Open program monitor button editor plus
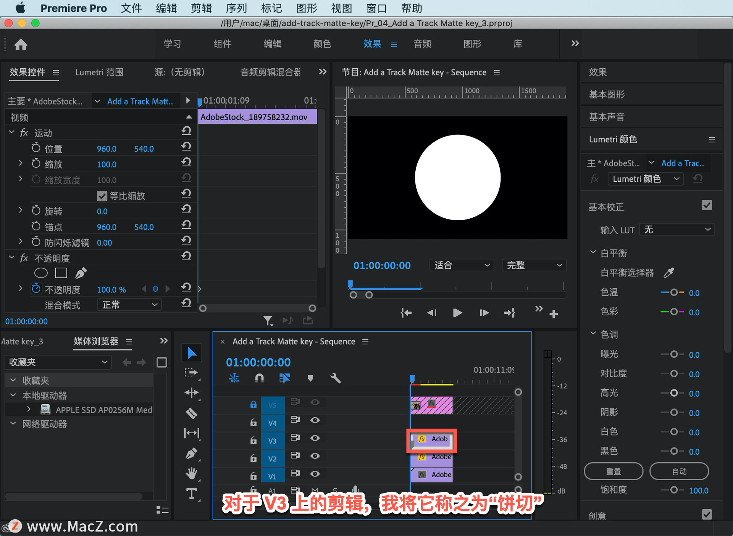733x536 pixels. 554,314
